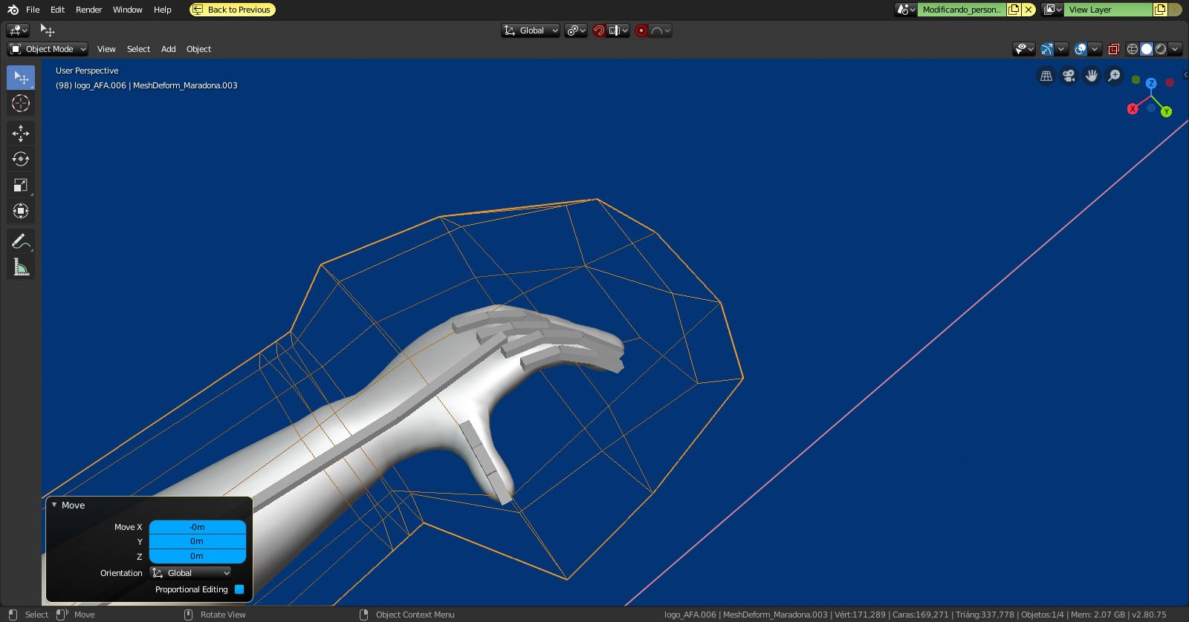Activate the 3D Cursor tool

(21, 103)
